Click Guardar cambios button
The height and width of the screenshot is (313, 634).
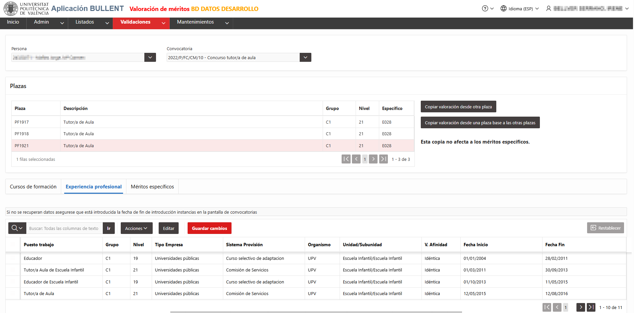click(x=210, y=228)
